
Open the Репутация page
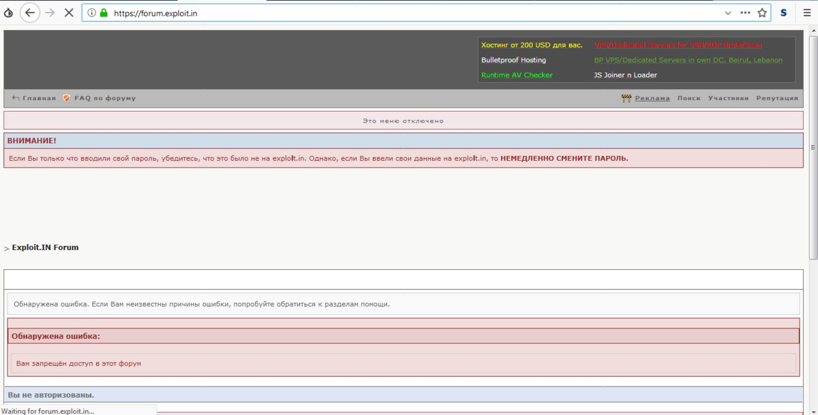click(777, 98)
